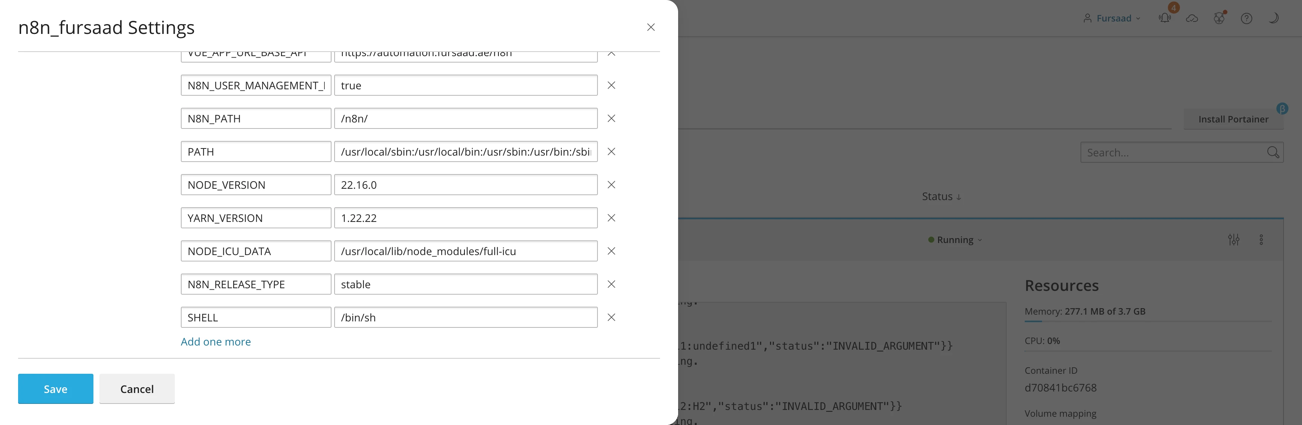Edit the NODE_ICU_DATA name field
Screen dimensions: 1302x425
point(256,251)
